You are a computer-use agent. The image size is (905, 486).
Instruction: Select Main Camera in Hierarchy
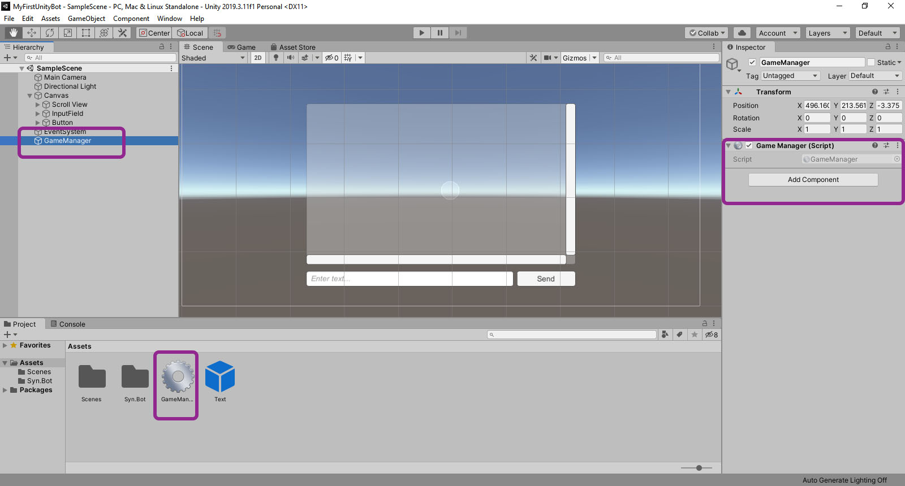(x=65, y=77)
